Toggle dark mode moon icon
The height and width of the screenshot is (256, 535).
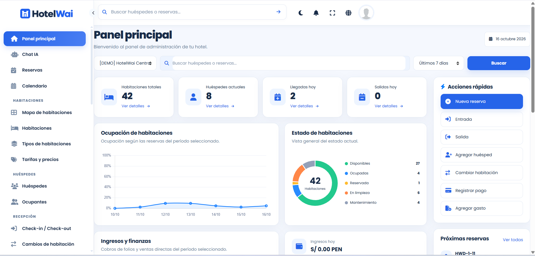point(301,13)
